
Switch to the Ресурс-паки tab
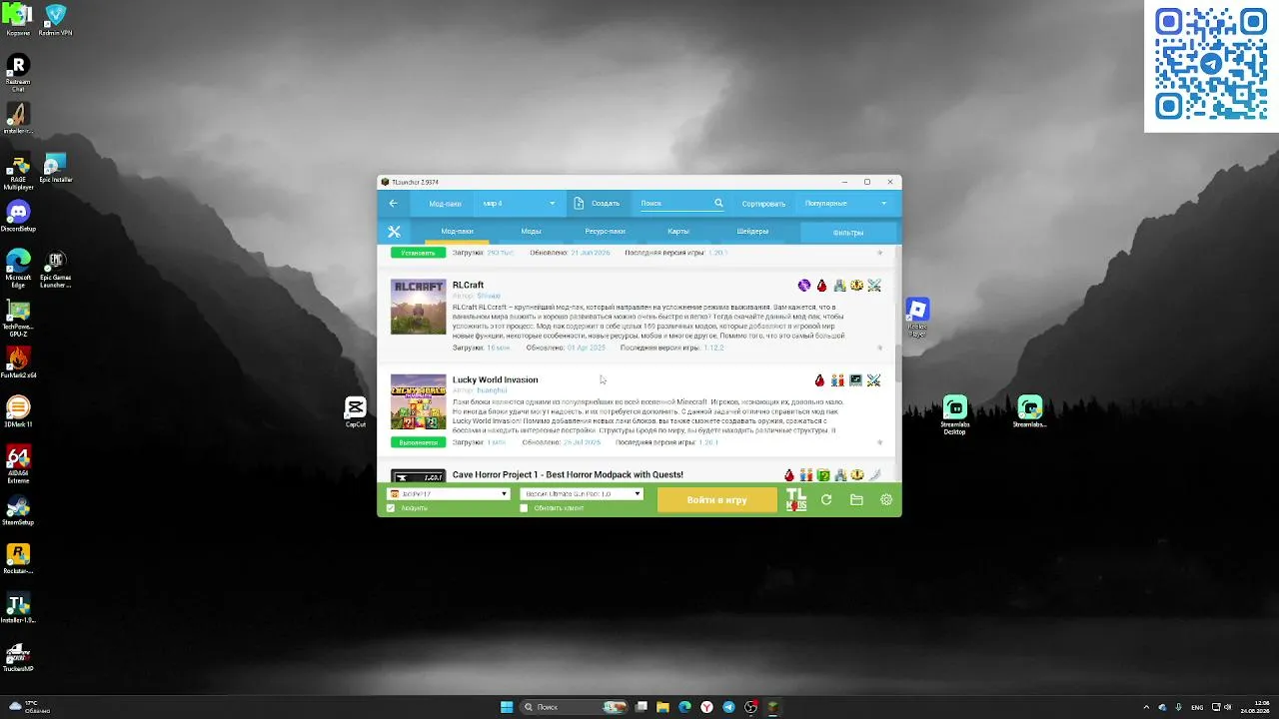[606, 232]
